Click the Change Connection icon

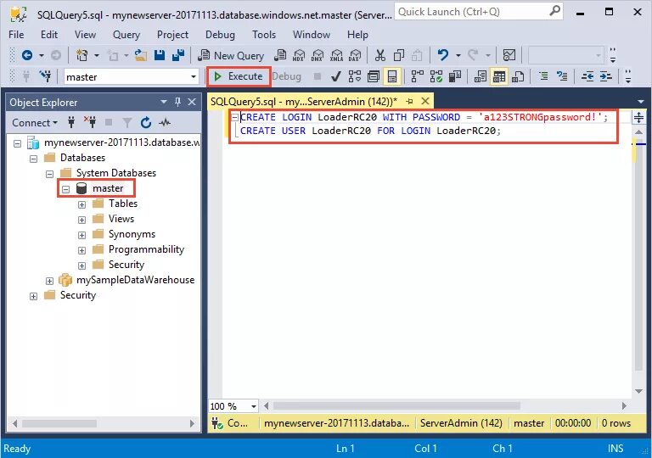45,76
